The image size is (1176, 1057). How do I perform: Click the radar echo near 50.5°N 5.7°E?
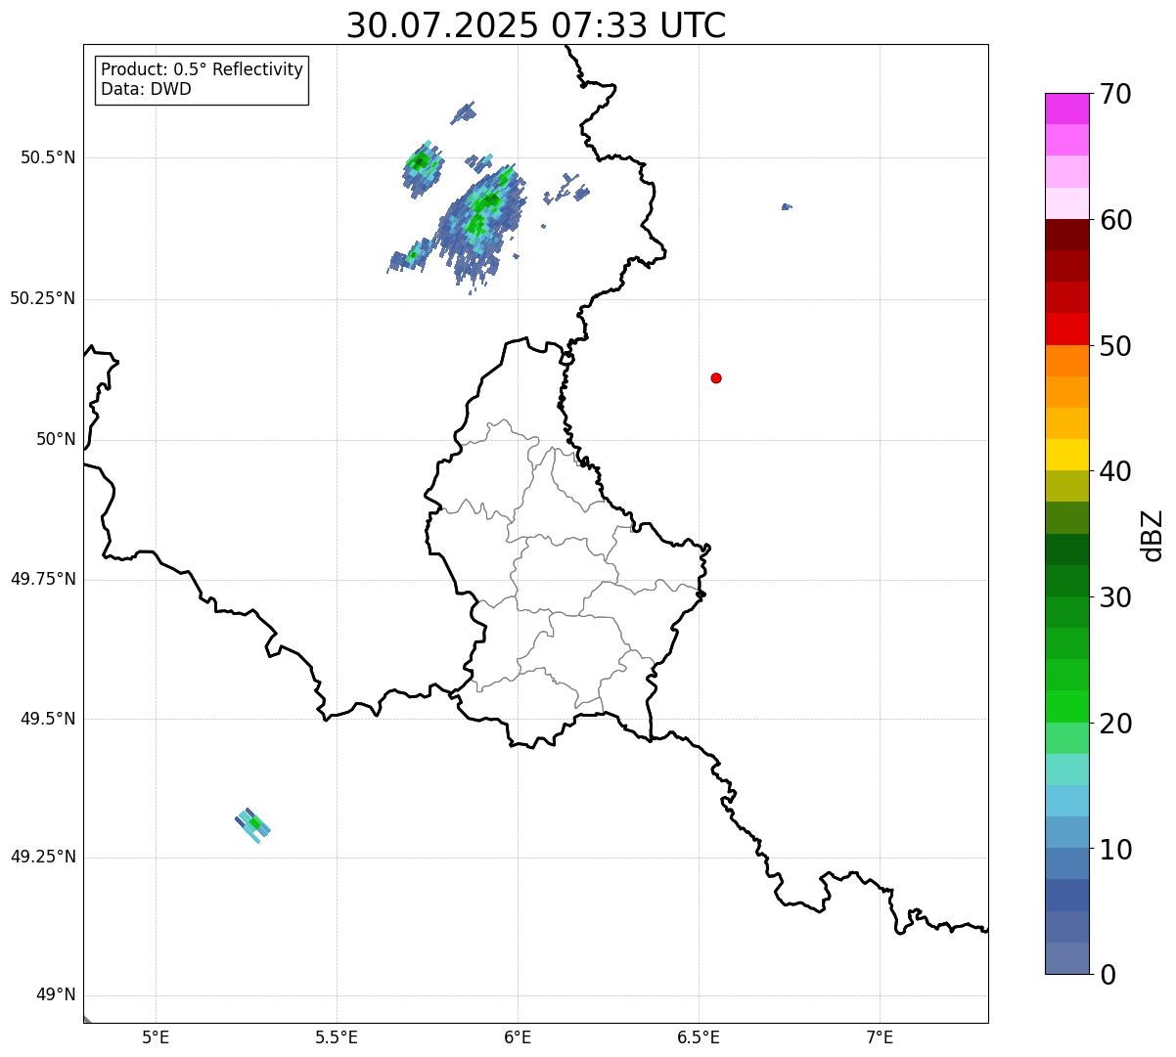[423, 168]
